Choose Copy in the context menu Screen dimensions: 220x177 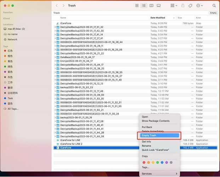(x=145, y=156)
